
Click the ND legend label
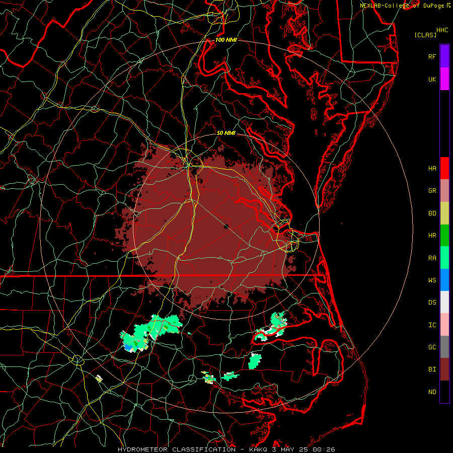432,392
